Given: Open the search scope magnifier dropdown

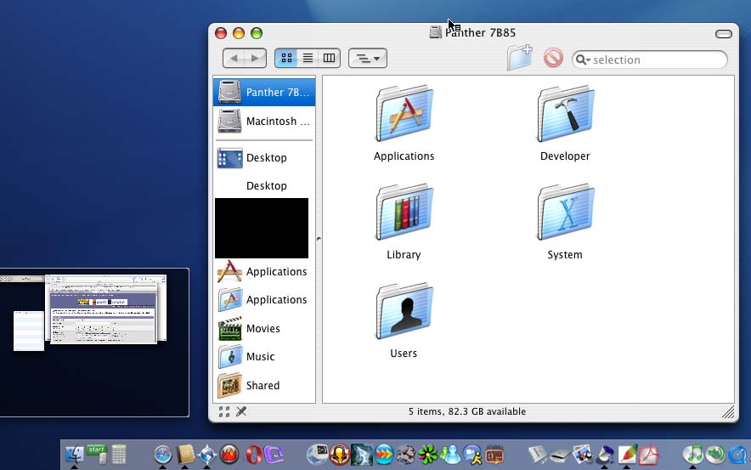Looking at the screenshot, I should pos(583,59).
